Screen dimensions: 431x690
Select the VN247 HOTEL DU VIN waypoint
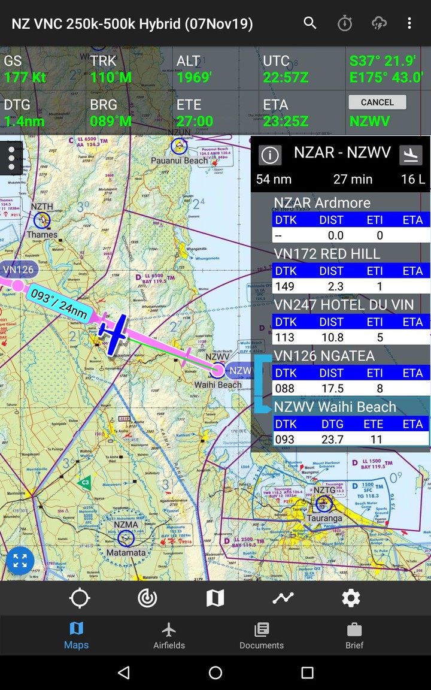[344, 305]
